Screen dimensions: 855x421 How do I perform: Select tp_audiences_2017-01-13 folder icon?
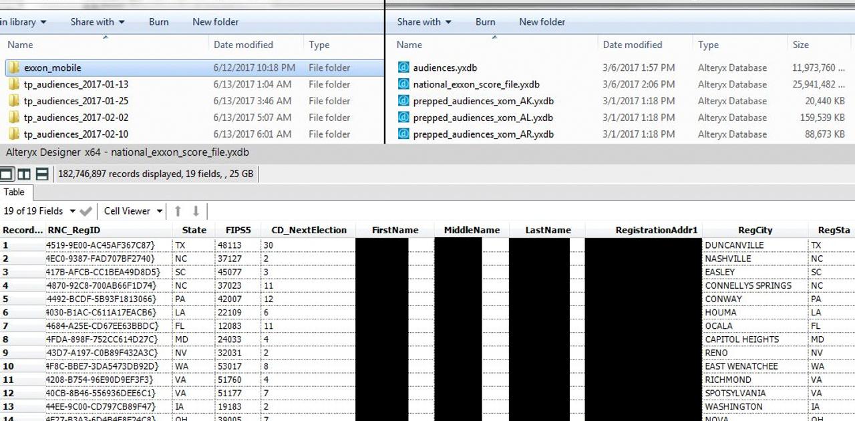click(13, 84)
